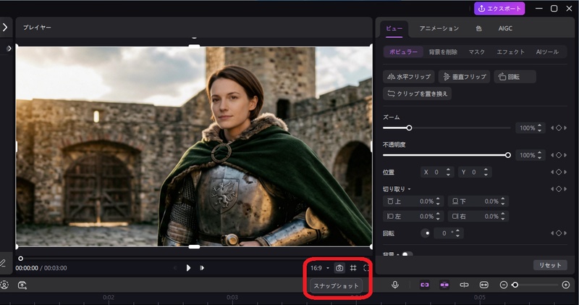Click the リセット button

[550, 265]
